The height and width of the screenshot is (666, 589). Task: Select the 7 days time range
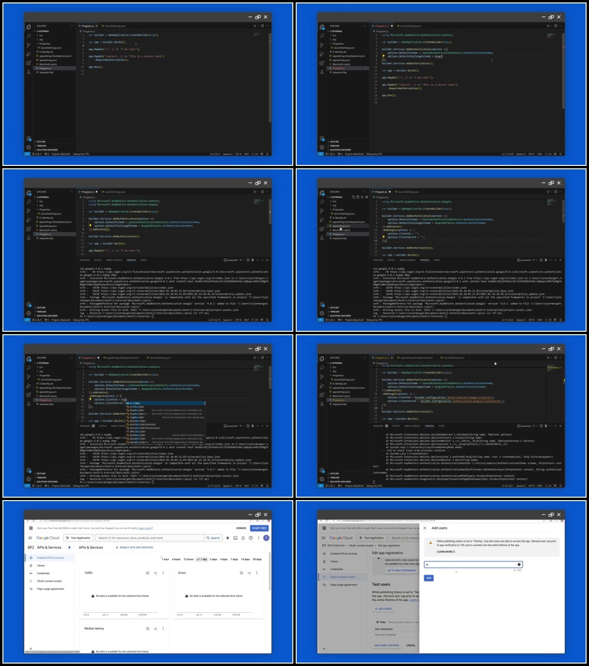click(234, 559)
